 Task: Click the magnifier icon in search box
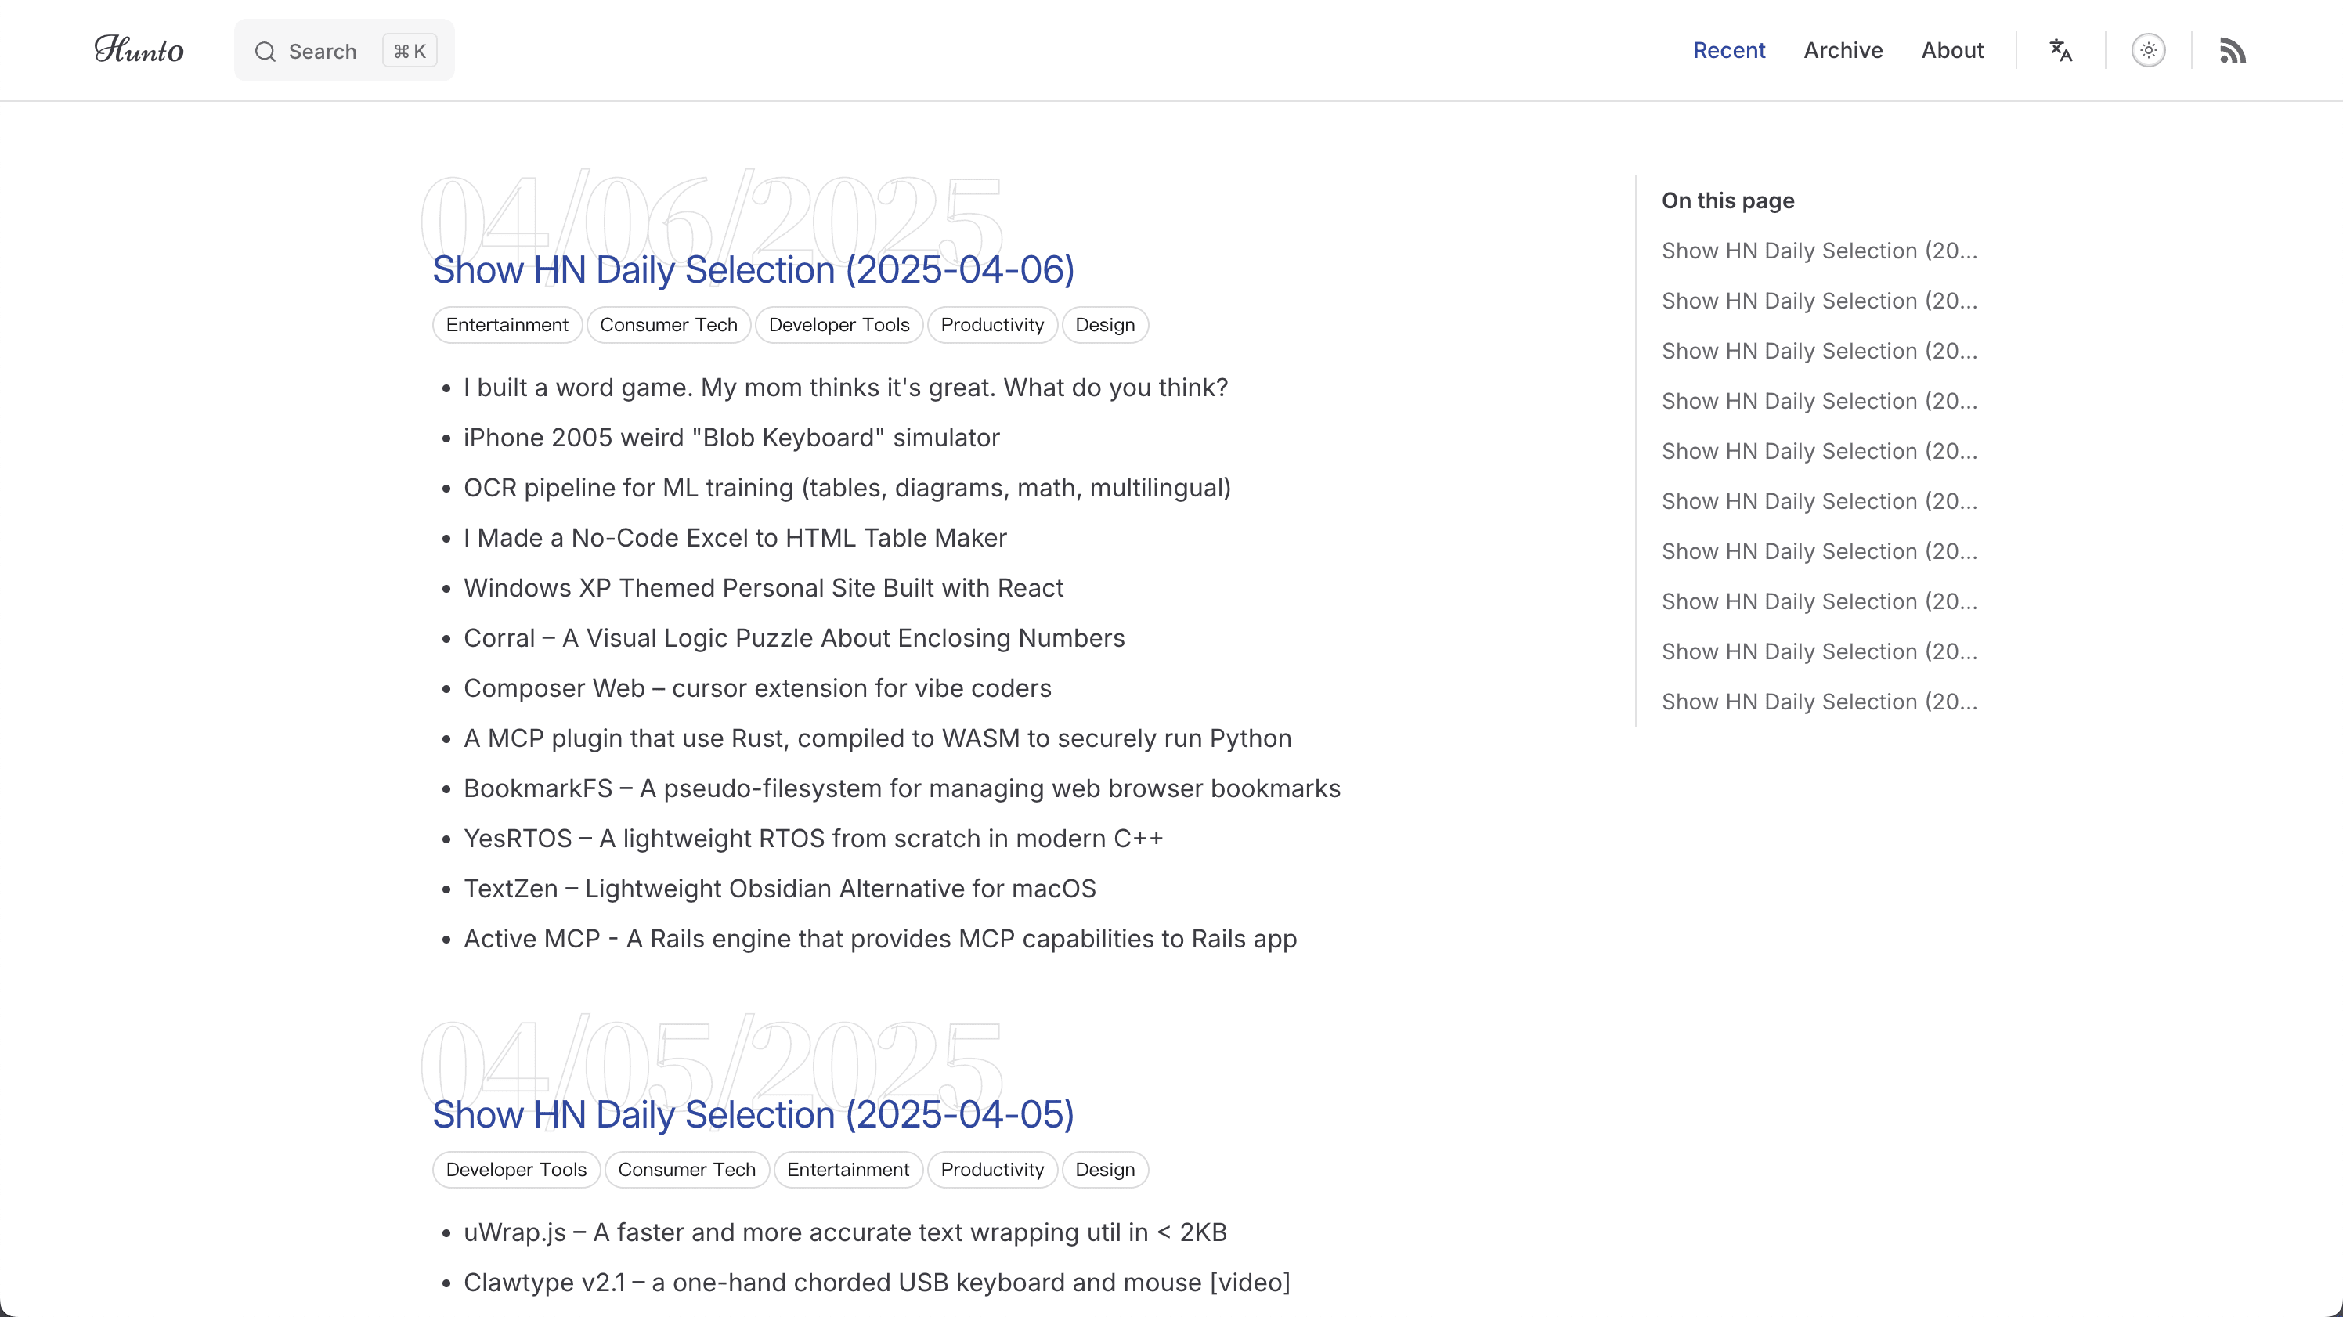click(x=265, y=51)
